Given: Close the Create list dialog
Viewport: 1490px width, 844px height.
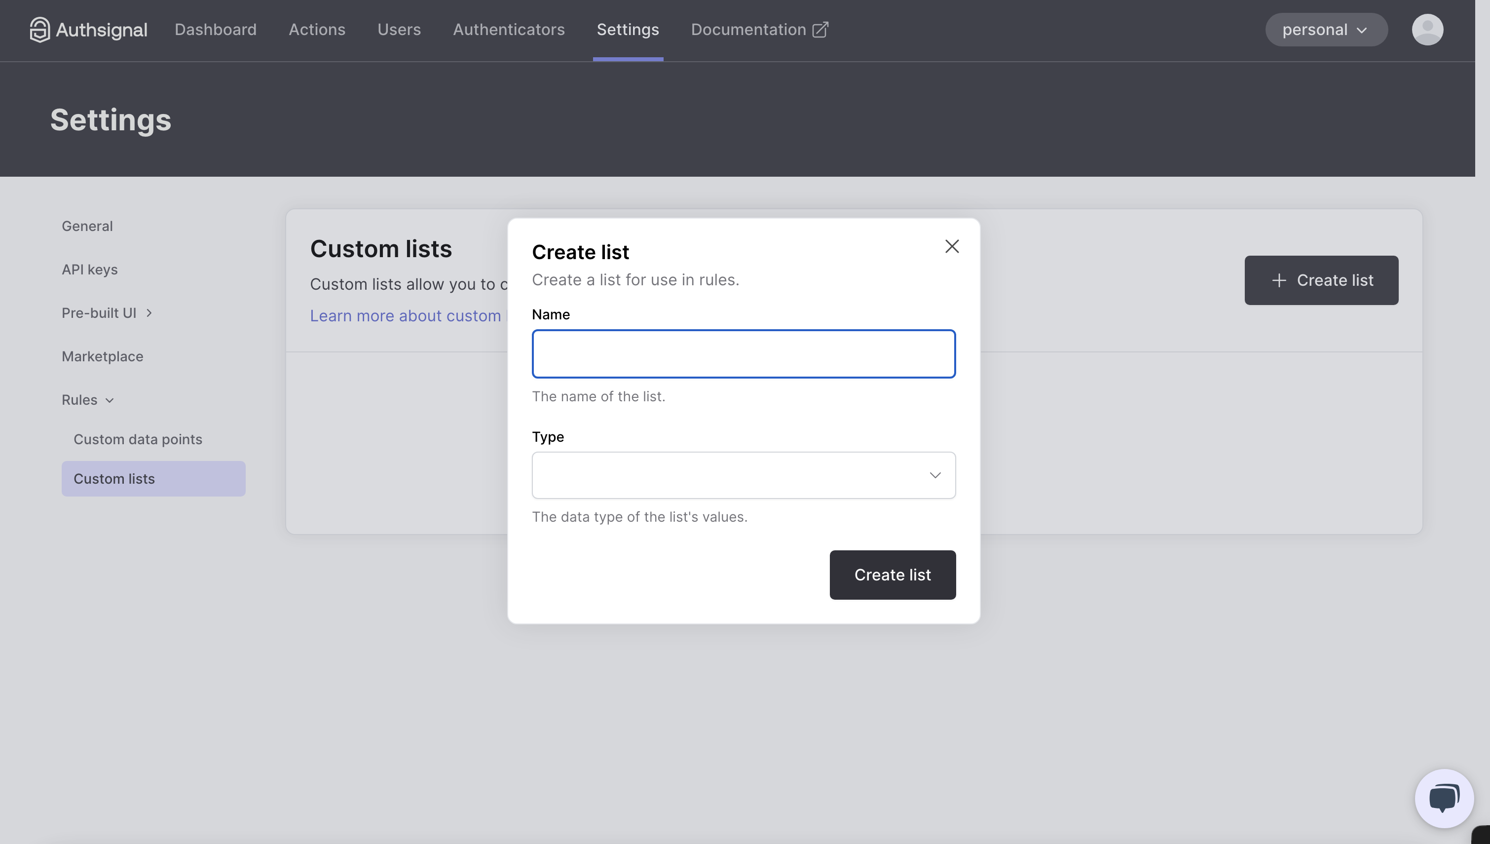Looking at the screenshot, I should 952,247.
